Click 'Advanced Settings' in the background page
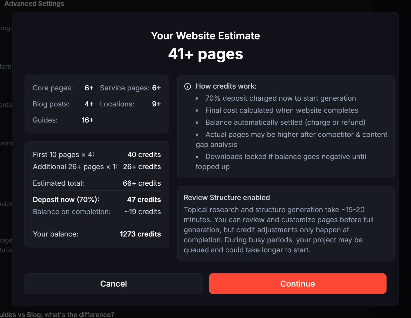The height and width of the screenshot is (318, 411). [x=34, y=4]
